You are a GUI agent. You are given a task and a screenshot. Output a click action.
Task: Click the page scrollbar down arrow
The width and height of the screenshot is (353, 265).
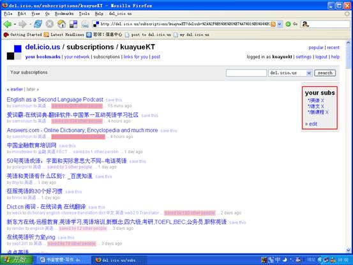349,250
